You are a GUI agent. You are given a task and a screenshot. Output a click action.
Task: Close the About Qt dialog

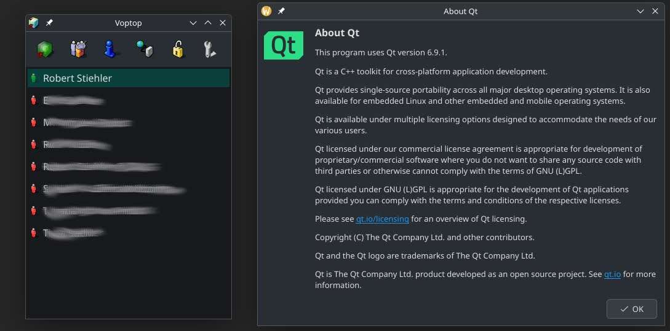[x=656, y=11]
